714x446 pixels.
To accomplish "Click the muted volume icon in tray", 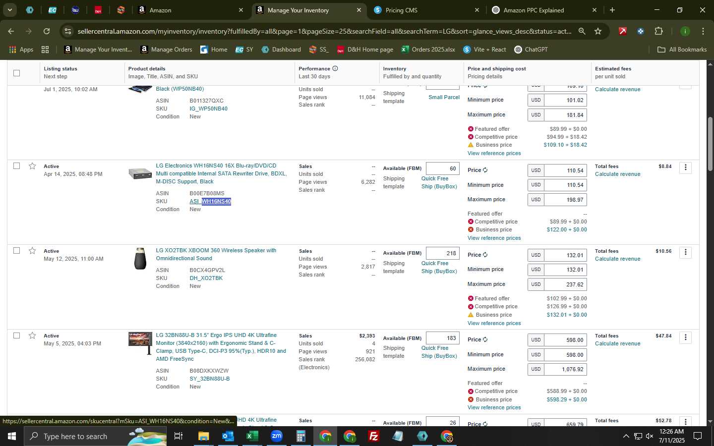I will point(650,436).
